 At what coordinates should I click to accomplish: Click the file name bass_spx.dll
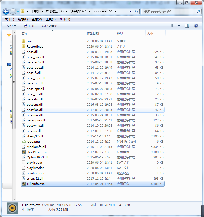pyautogui.click(x=35, y=89)
